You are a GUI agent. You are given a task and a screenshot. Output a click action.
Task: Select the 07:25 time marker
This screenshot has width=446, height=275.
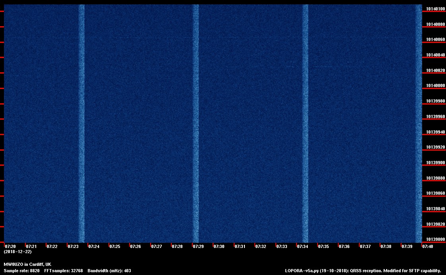[115, 246]
